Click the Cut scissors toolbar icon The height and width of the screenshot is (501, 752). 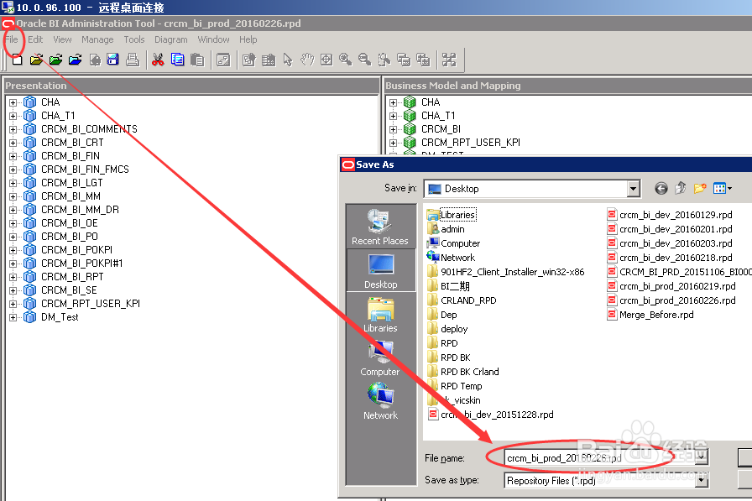click(158, 60)
